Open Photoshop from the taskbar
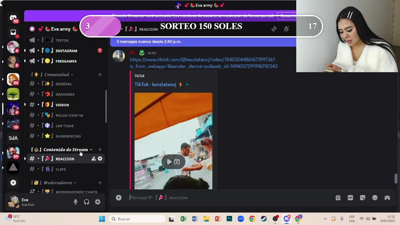This screenshot has width=400, height=225. pos(229,219)
